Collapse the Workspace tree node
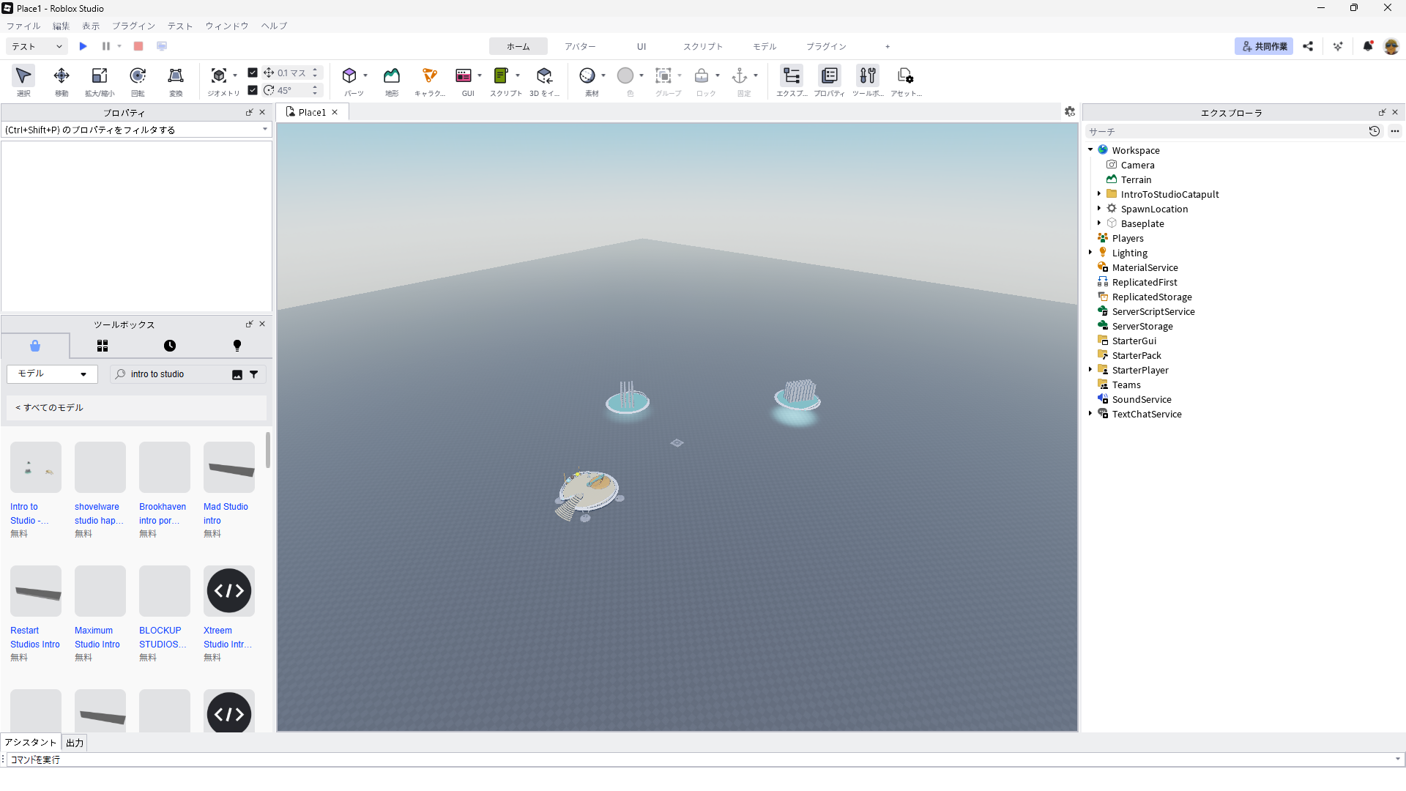 (x=1090, y=150)
